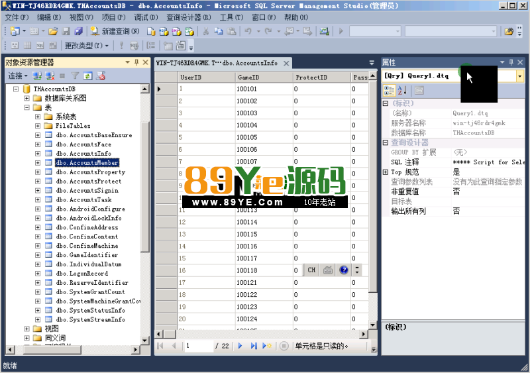Click the Execute play arrow icon

click(x=341, y=31)
